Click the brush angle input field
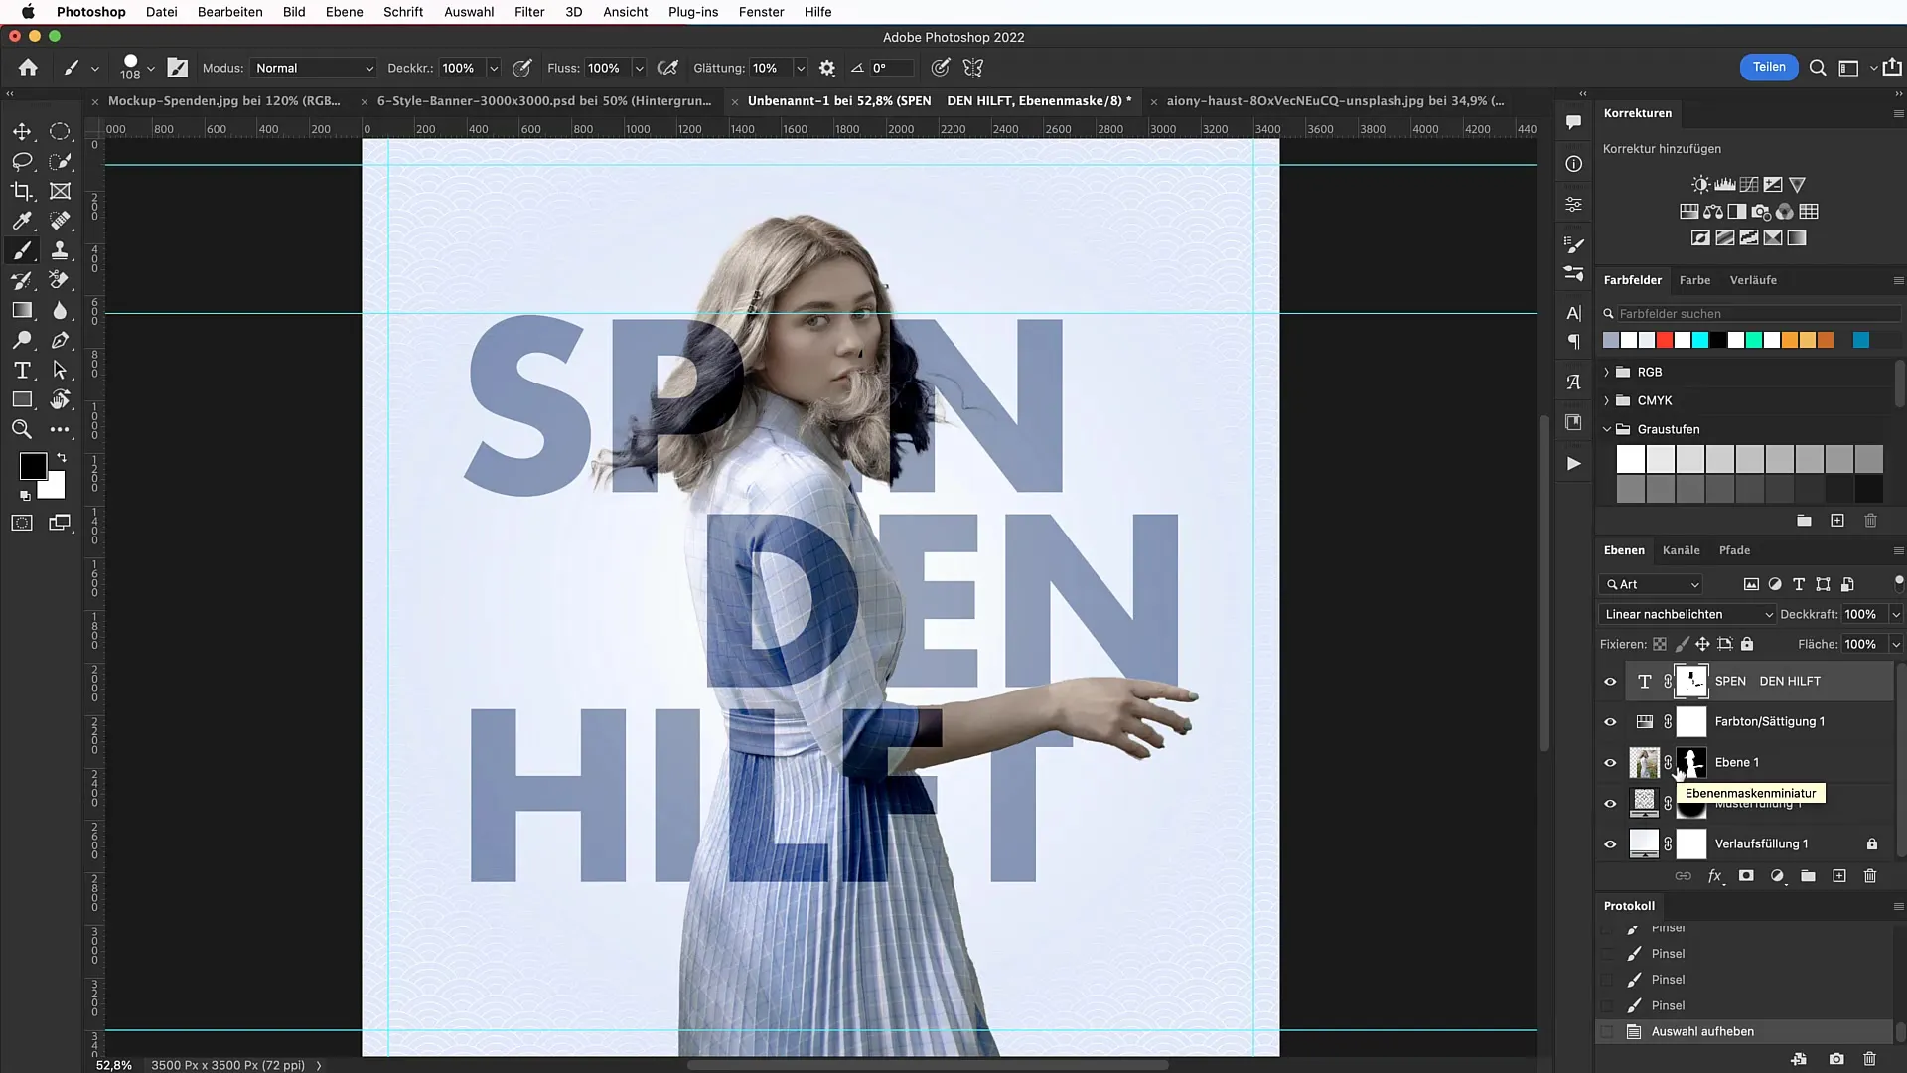This screenshot has width=1907, height=1073. pos(891,68)
